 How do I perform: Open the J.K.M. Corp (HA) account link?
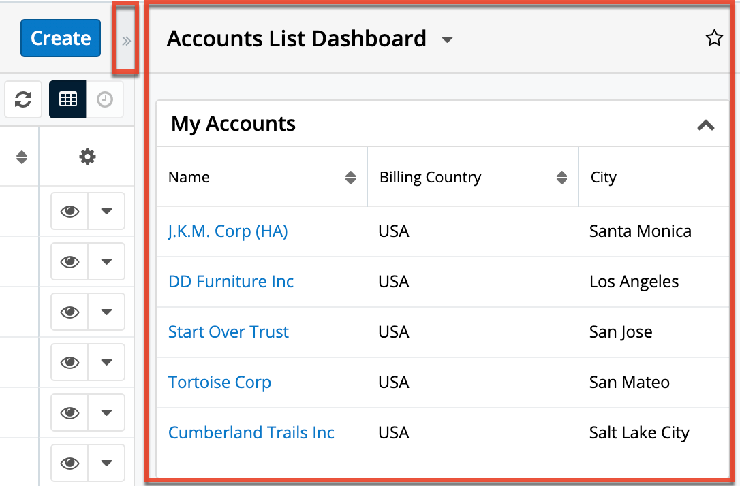click(228, 231)
